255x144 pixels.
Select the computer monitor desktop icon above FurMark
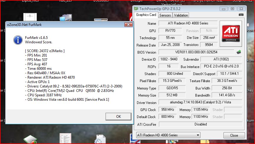click(66, 18)
